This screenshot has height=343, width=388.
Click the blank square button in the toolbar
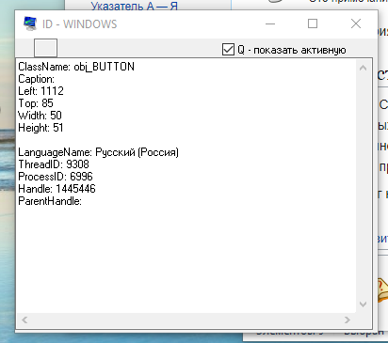45,48
